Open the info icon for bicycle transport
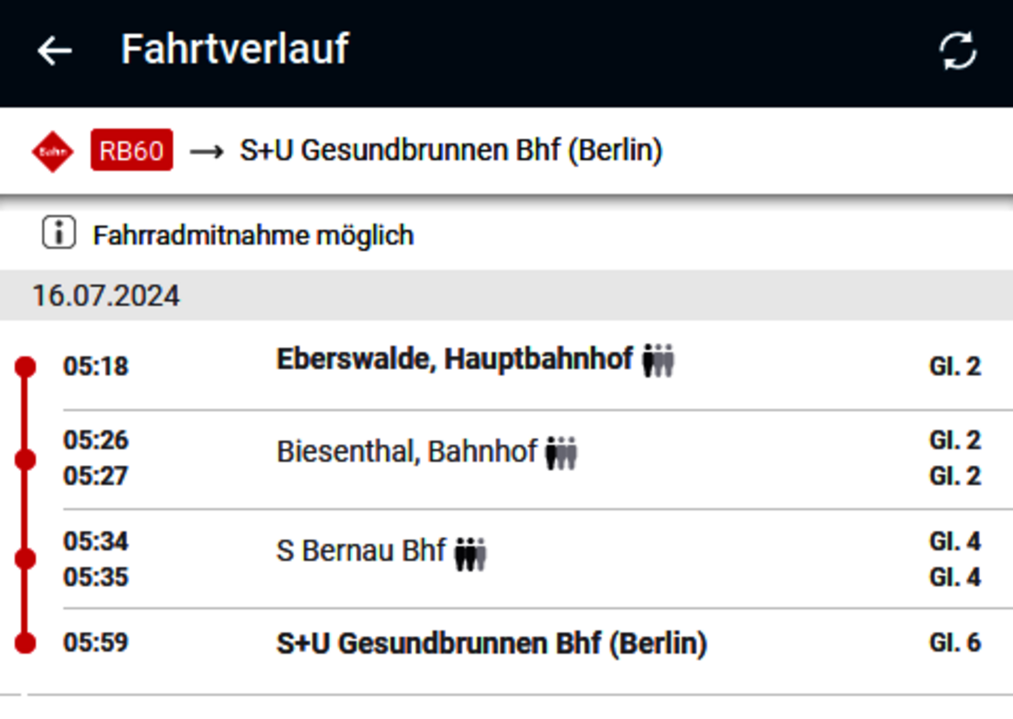1013x719 pixels. [59, 232]
